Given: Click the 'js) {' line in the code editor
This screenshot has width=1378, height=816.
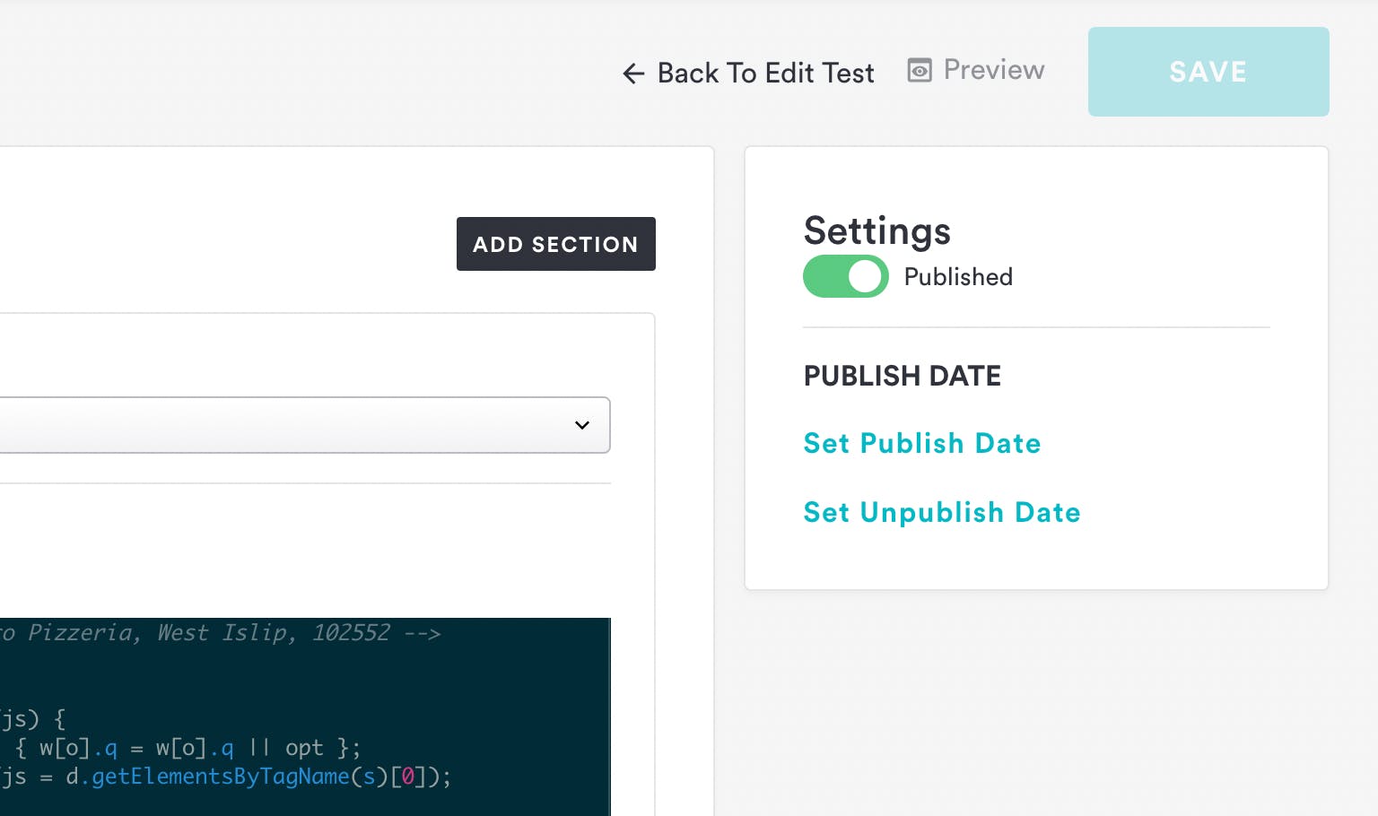Looking at the screenshot, I should pyautogui.click(x=32, y=719).
